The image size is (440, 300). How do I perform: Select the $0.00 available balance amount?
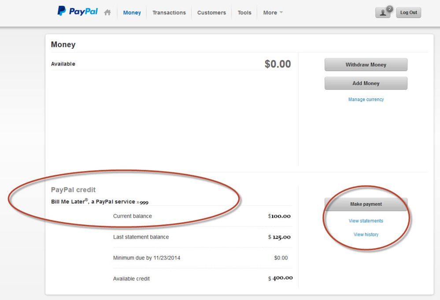click(278, 64)
